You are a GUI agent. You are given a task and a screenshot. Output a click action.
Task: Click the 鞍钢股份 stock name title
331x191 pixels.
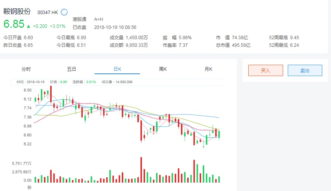tap(17, 12)
